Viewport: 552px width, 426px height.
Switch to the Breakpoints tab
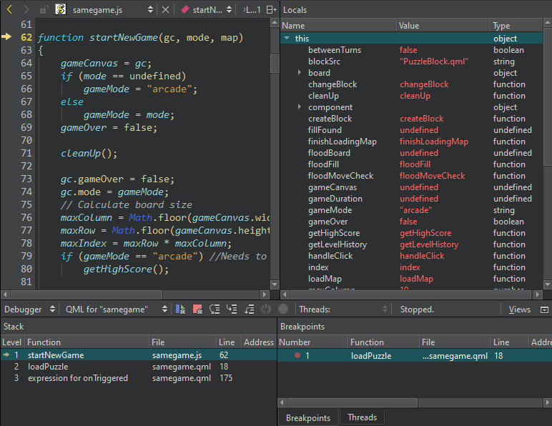(x=308, y=417)
